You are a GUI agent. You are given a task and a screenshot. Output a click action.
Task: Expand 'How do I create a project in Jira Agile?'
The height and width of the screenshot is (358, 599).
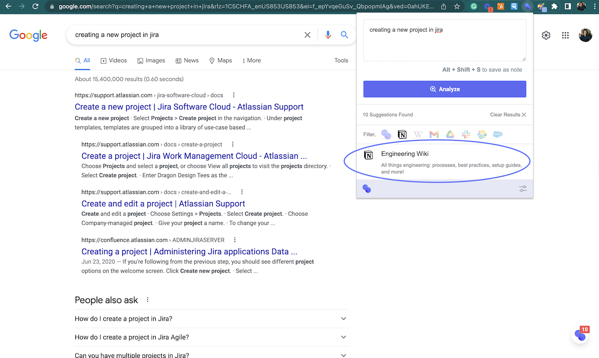coord(212,337)
